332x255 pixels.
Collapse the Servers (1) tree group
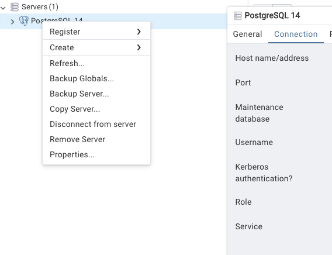coord(3,8)
